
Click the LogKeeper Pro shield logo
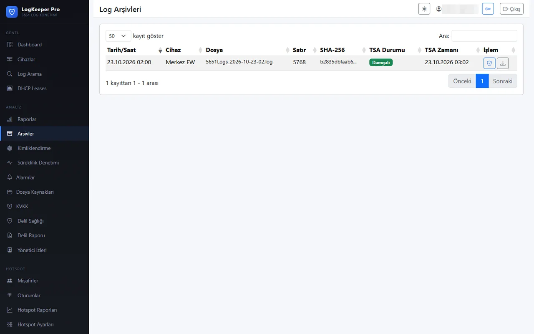[x=12, y=12]
